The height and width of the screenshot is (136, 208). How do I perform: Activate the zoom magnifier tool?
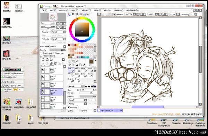73,65
